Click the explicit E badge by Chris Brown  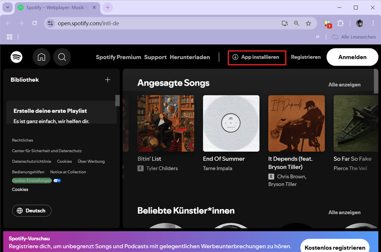coord(271,176)
